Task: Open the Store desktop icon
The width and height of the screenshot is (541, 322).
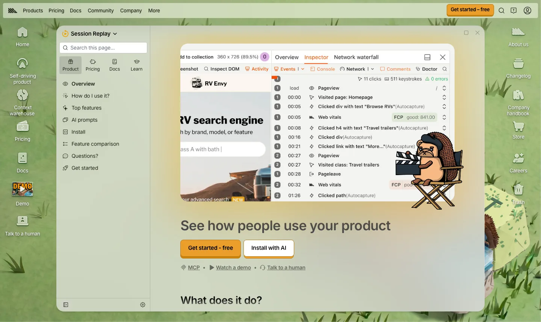Action: click(518, 130)
